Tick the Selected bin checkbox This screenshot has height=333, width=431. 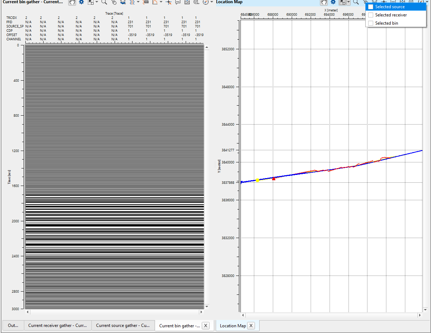[370, 23]
